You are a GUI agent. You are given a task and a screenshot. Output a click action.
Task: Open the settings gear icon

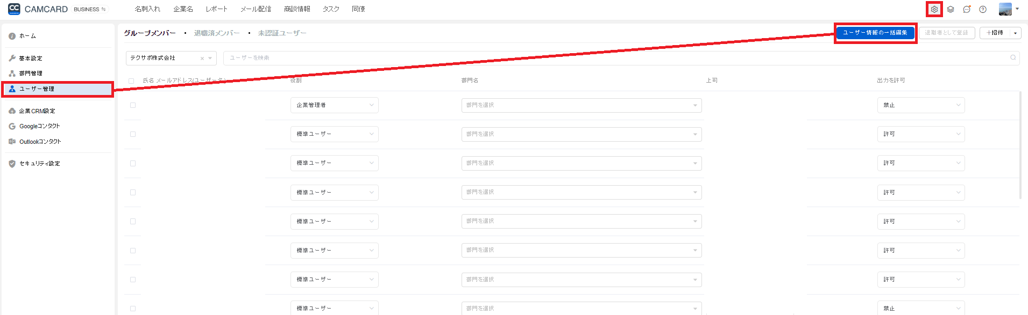tap(934, 9)
